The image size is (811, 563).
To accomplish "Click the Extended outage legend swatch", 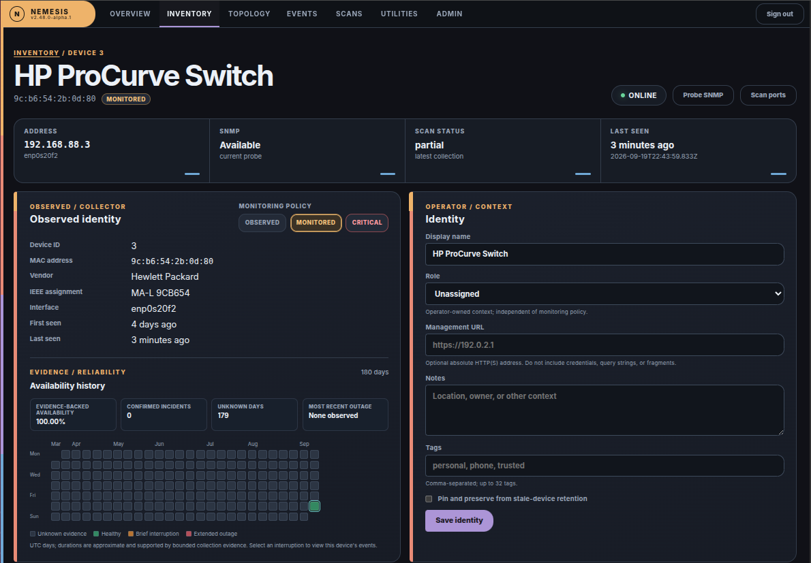I will pyautogui.click(x=189, y=534).
